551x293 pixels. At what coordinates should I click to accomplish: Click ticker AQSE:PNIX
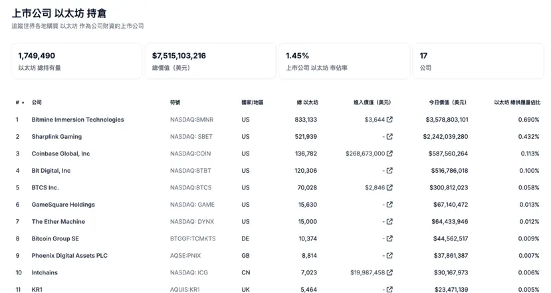click(185, 256)
